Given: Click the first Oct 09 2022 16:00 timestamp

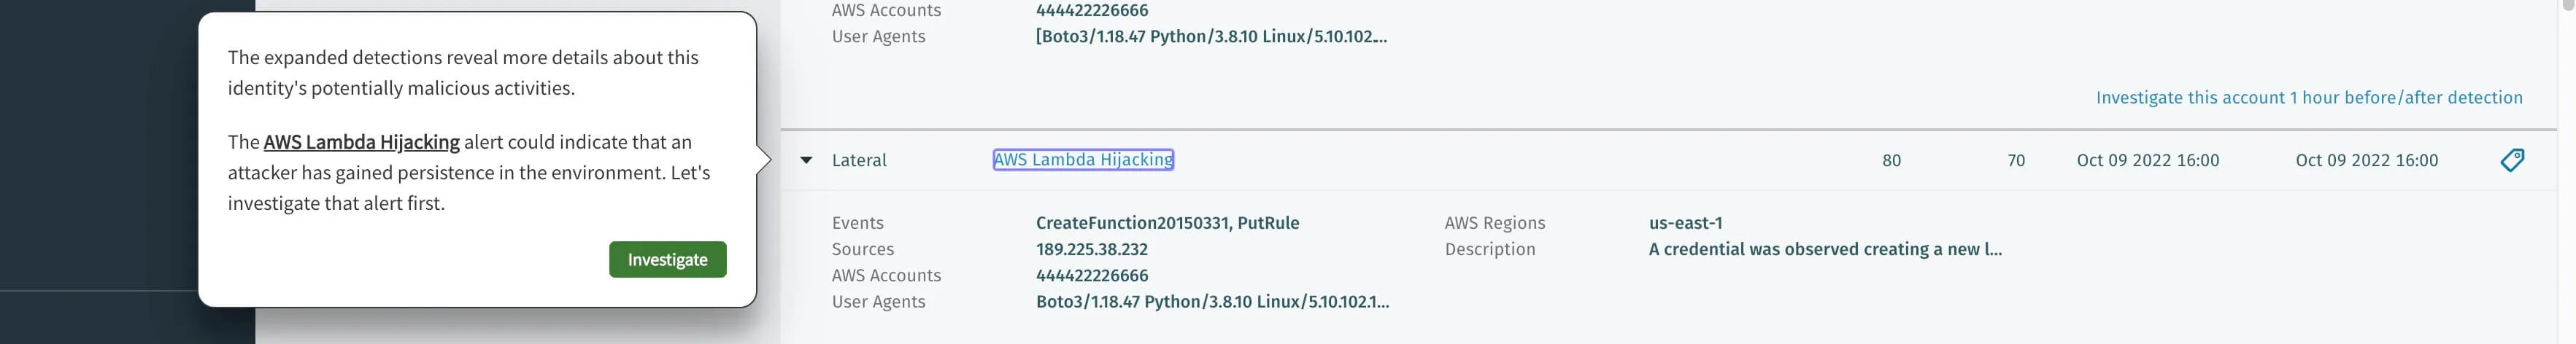Looking at the screenshot, I should coord(2147,160).
